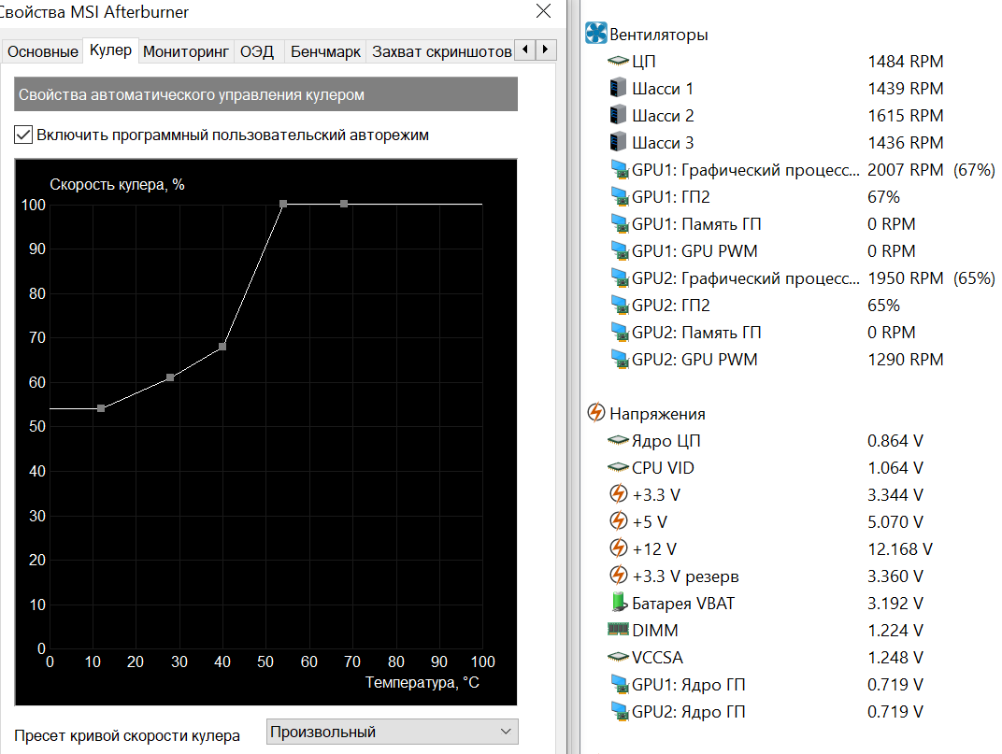Image resolution: width=1002 pixels, height=754 pixels.
Task: Click the Скорость кулера, % axis label
Action: 117,185
